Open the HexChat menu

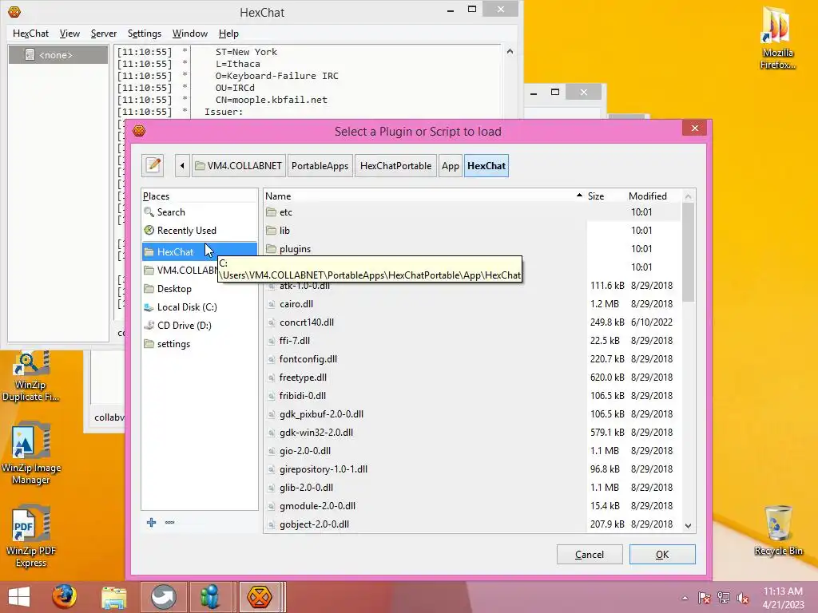[x=30, y=34]
